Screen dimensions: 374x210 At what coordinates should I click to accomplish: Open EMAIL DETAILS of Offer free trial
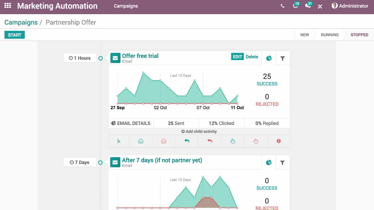coord(131,123)
